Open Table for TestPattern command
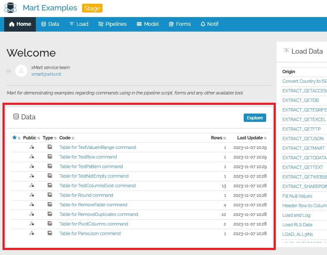327x255 pixels. 91,166
